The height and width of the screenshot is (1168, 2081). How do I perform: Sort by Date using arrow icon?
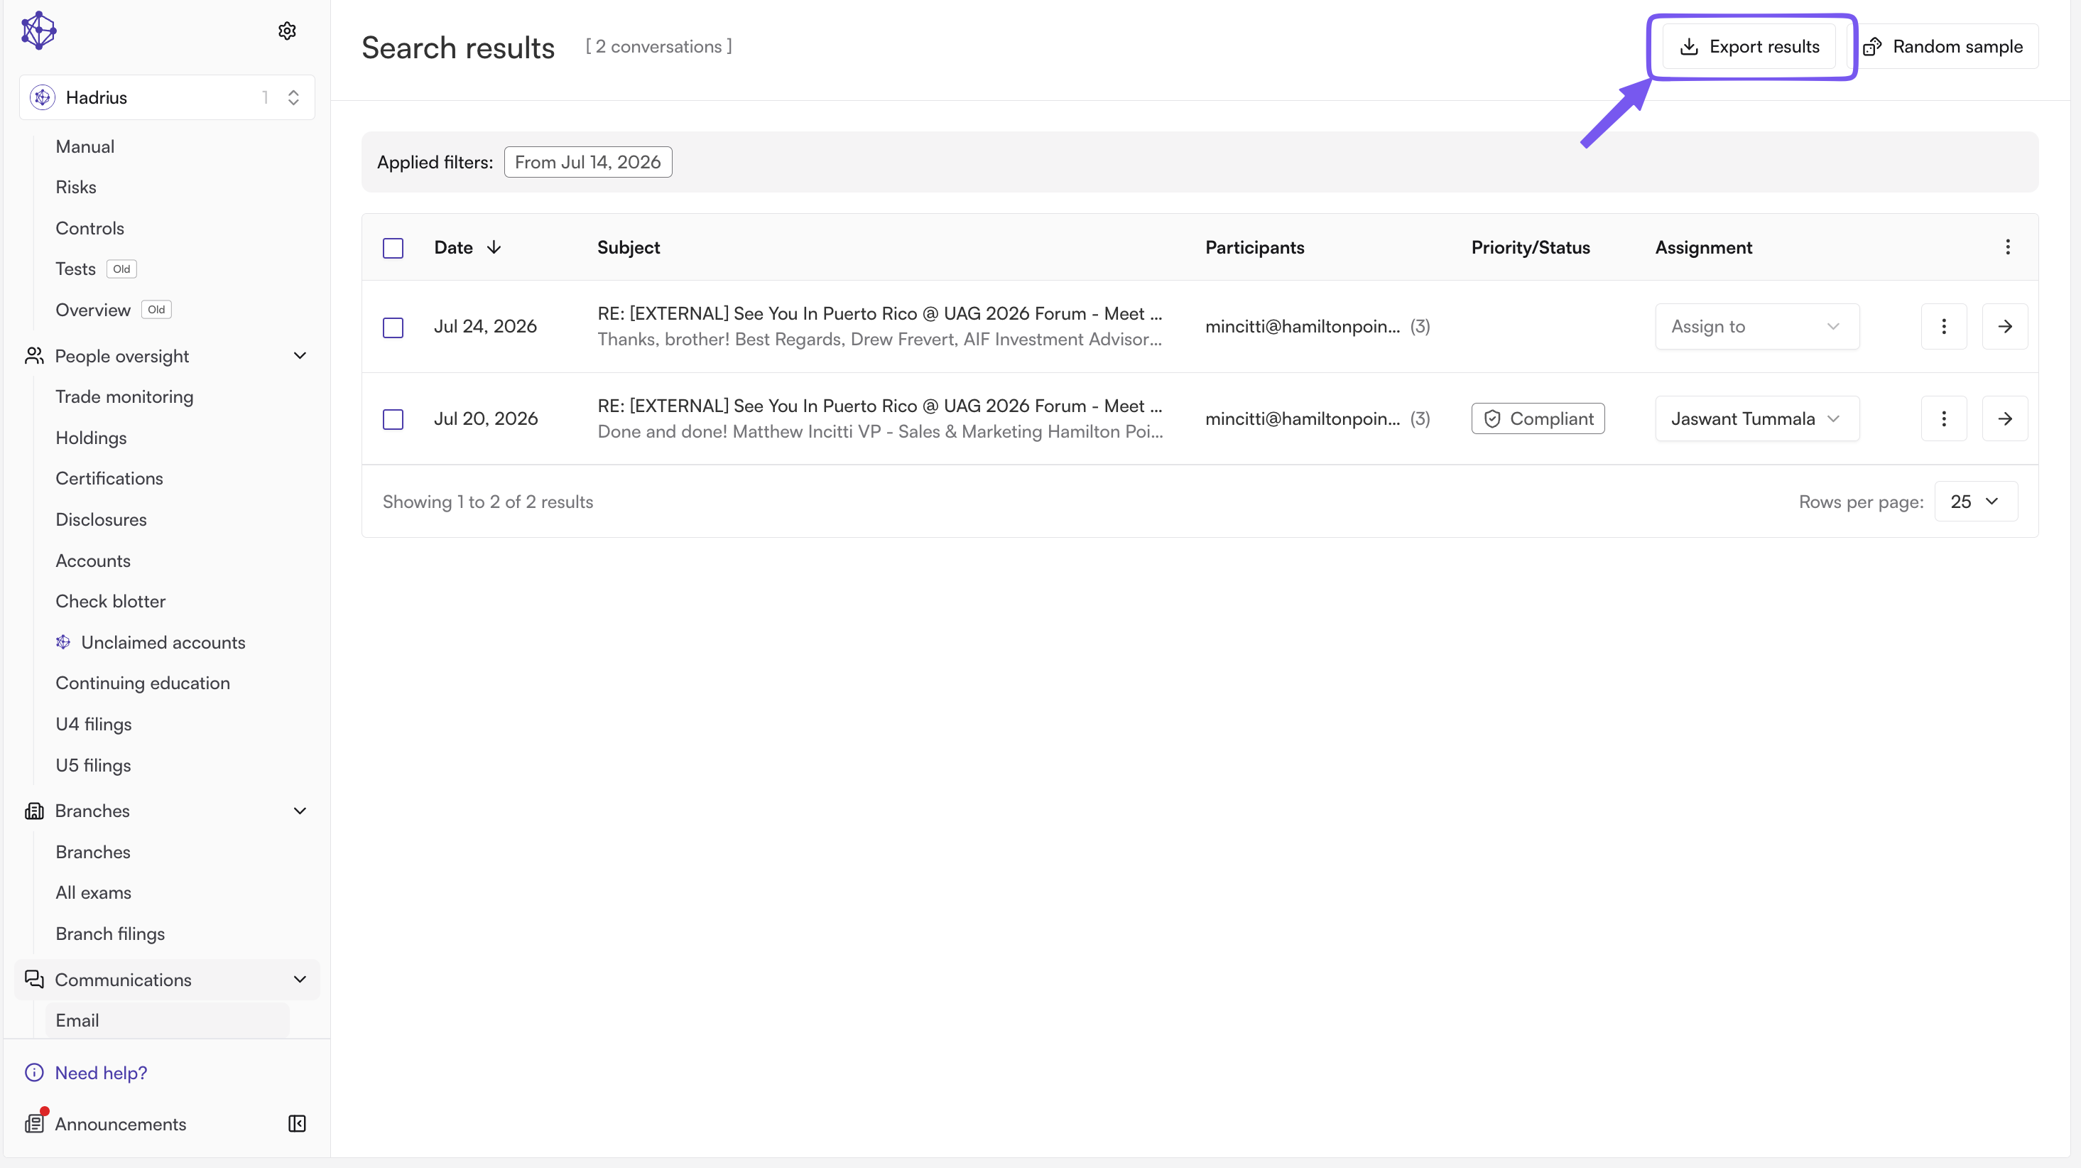click(x=494, y=247)
